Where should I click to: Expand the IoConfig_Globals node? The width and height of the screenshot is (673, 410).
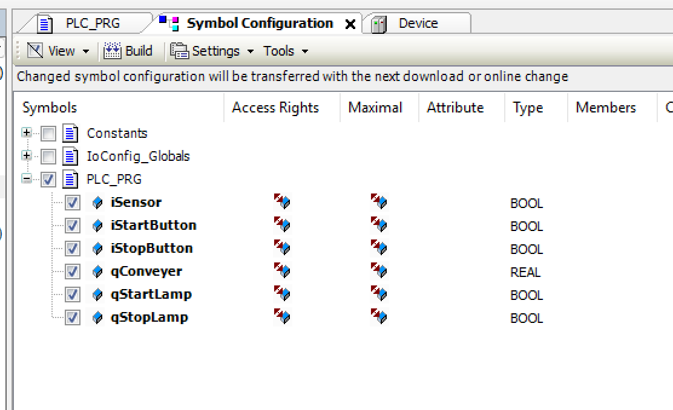point(26,156)
